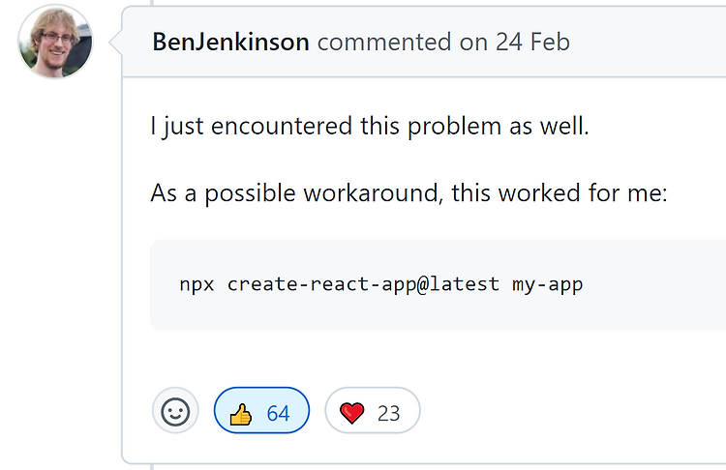The image size is (726, 470).
Task: Click my-app at end of command
Action: coord(547,285)
